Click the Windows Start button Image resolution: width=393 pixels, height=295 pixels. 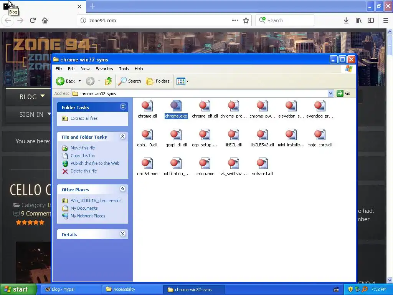coord(18,289)
